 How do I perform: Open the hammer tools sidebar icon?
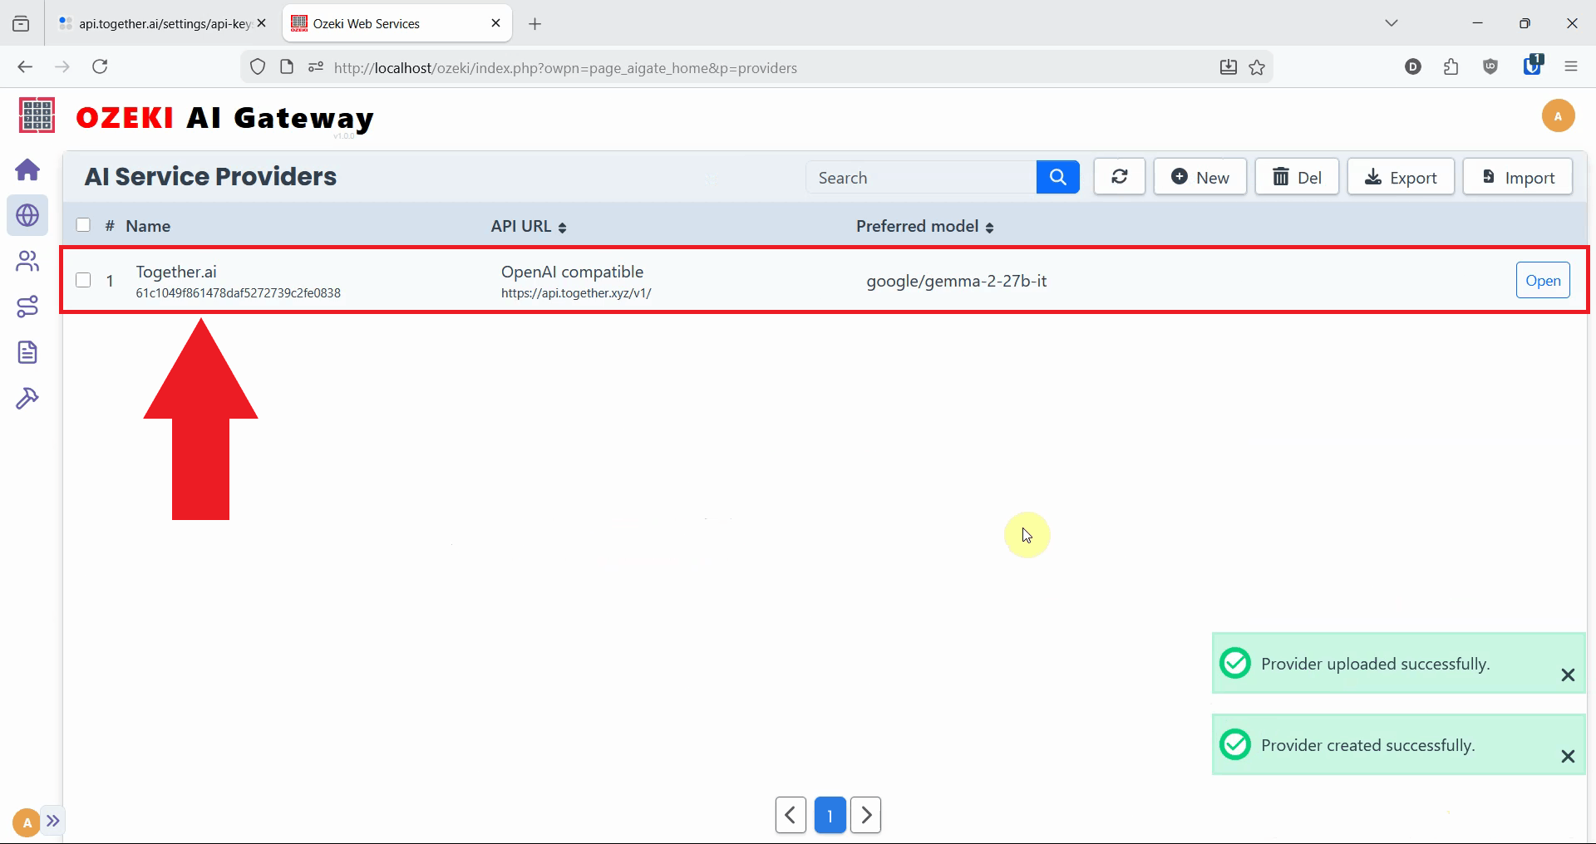pyautogui.click(x=27, y=399)
